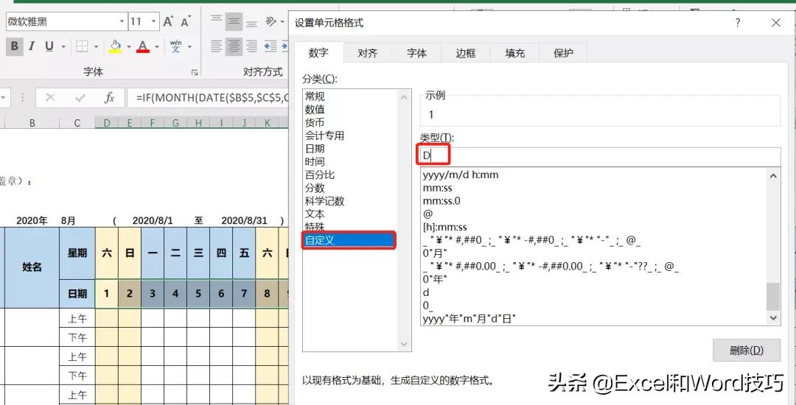Screen dimensions: 796x405
Task: Open the font name dropdown 微软雅黑
Action: pyautogui.click(x=122, y=21)
